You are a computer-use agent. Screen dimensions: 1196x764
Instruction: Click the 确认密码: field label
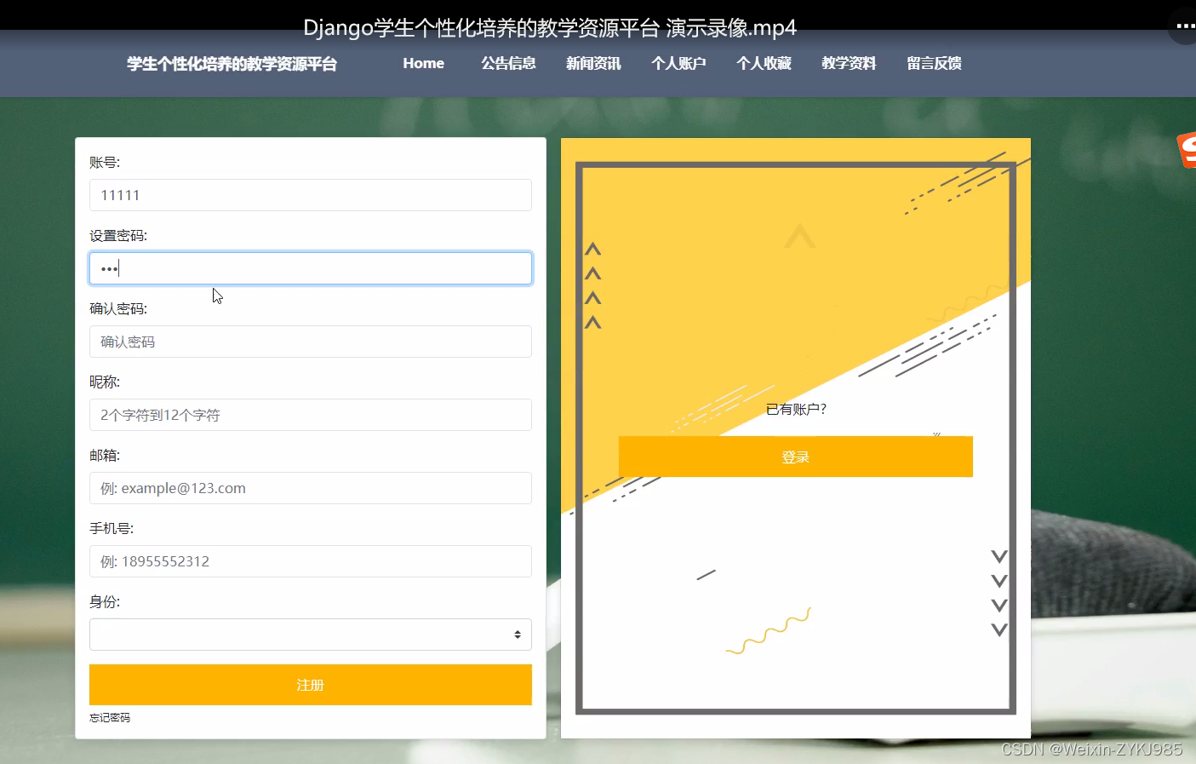pyautogui.click(x=118, y=309)
